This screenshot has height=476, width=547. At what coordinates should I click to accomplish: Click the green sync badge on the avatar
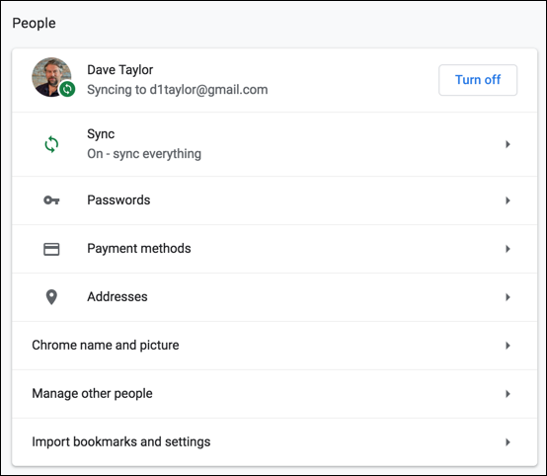pos(67,89)
